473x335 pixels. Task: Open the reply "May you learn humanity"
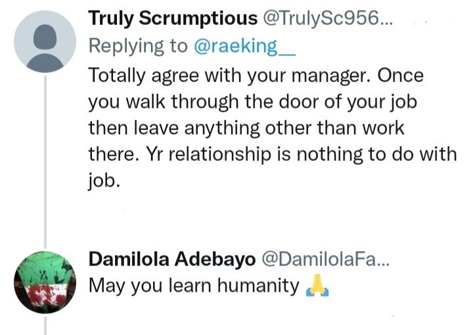tap(194, 286)
